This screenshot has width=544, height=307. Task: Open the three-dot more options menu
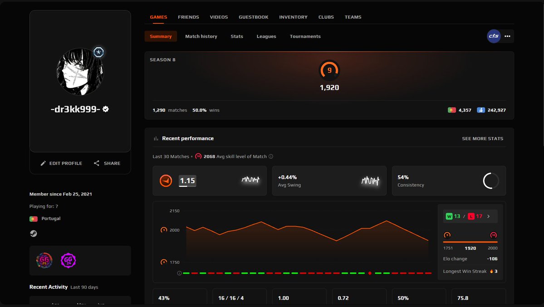pos(507,36)
